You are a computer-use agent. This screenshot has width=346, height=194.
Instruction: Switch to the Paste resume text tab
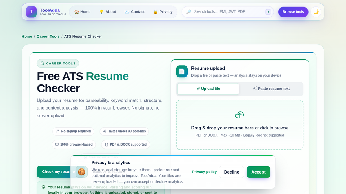point(271,89)
